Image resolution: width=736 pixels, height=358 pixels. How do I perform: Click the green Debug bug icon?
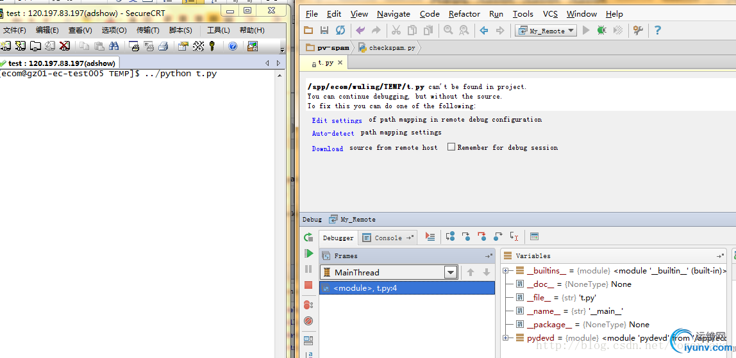coord(602,31)
